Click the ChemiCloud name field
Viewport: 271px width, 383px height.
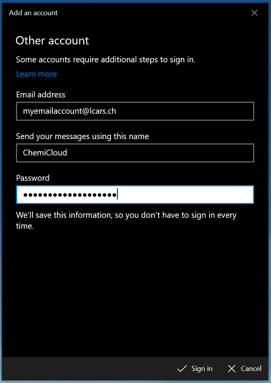135,153
